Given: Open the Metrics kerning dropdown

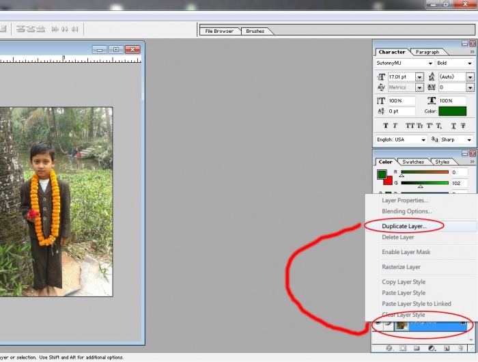Looking at the screenshot, I should (x=419, y=87).
